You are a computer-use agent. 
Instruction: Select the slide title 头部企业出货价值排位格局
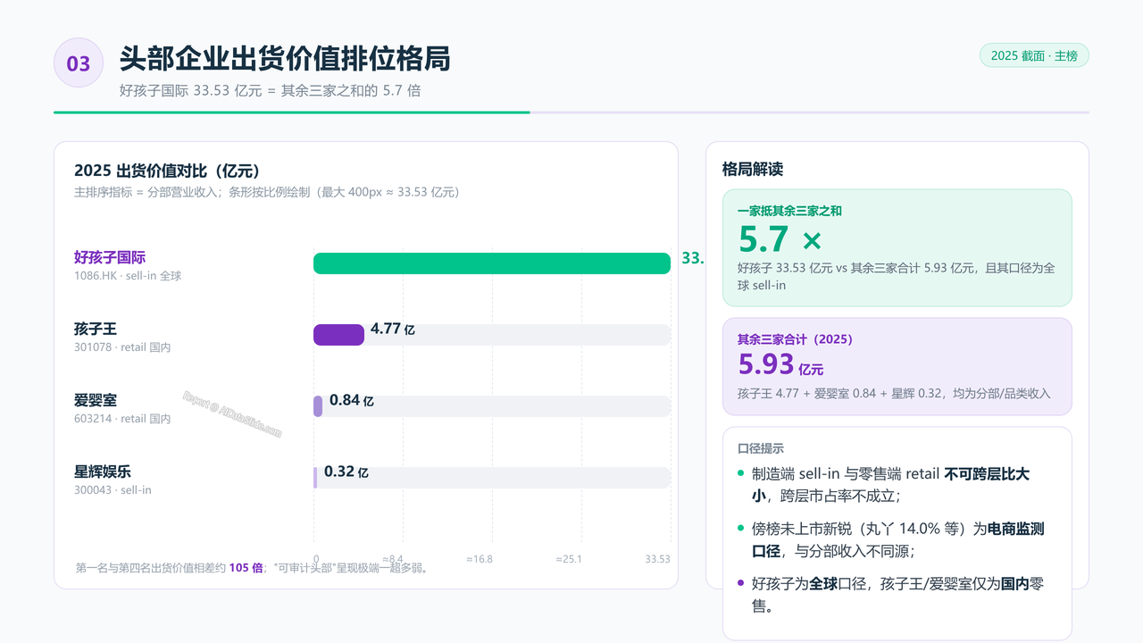tap(285, 59)
